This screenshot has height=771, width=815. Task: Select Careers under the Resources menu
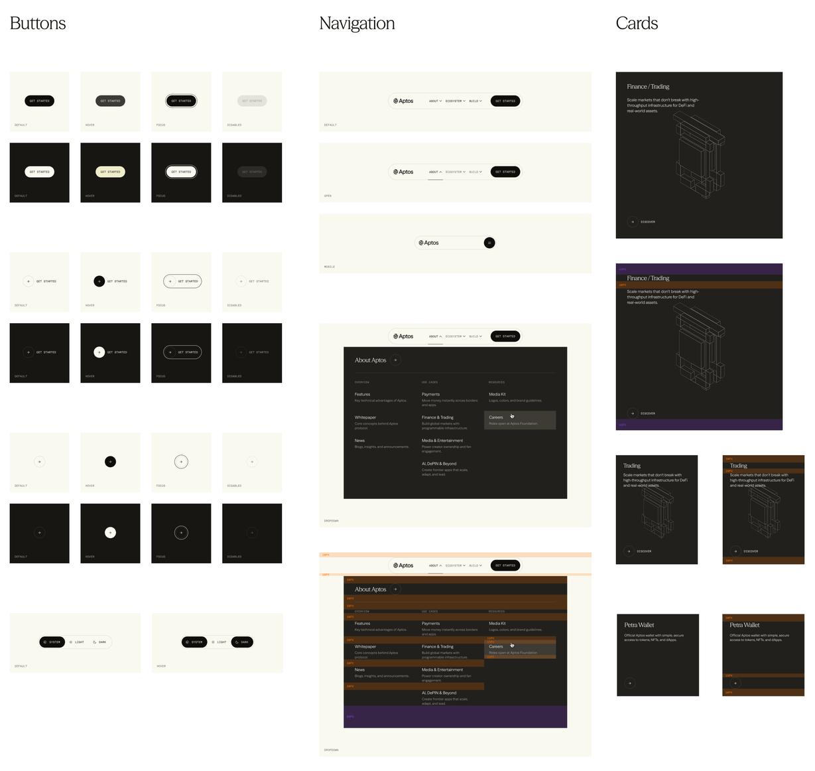pos(496,417)
